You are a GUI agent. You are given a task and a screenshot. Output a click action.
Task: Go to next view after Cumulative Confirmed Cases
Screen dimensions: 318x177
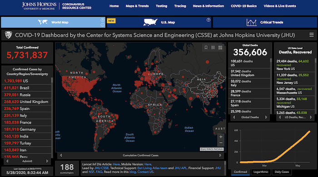(x=220, y=156)
